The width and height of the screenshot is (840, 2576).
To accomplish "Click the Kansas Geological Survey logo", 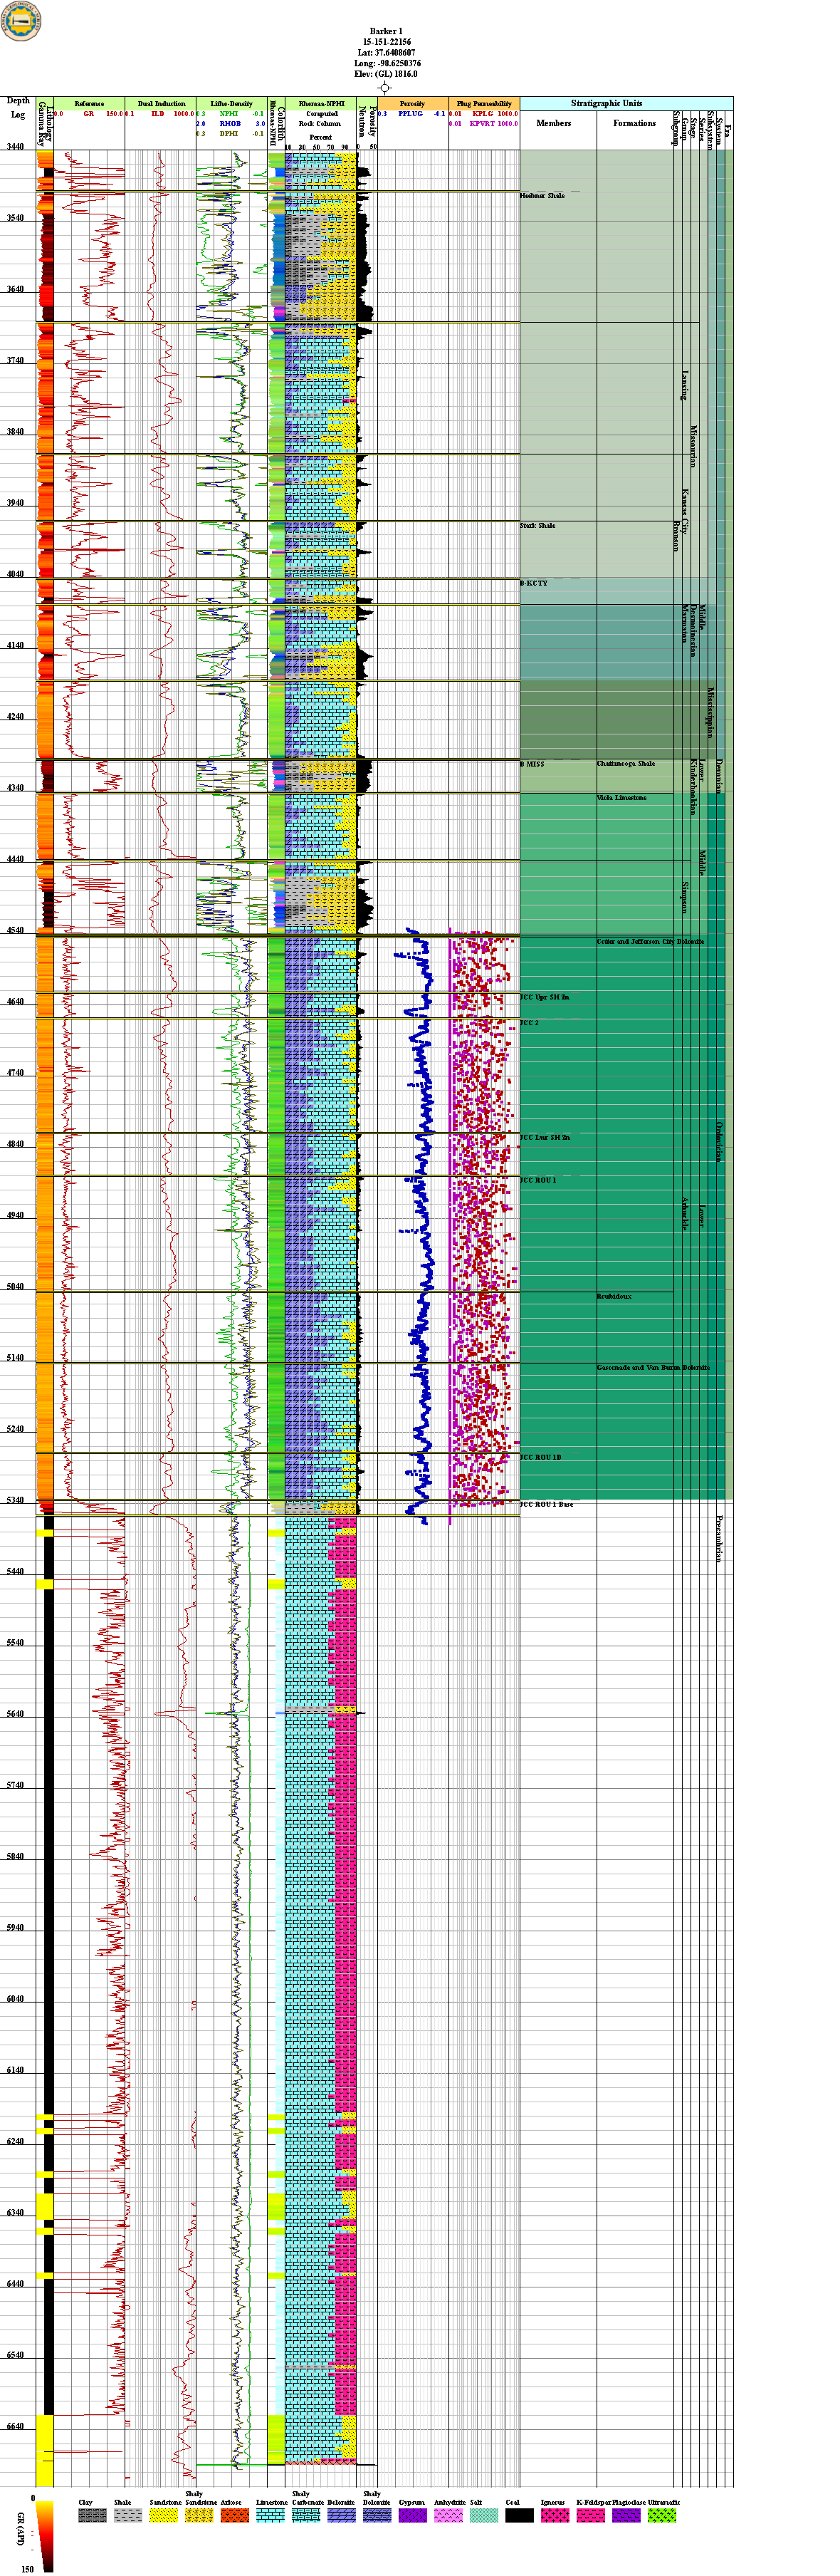I will [x=20, y=21].
